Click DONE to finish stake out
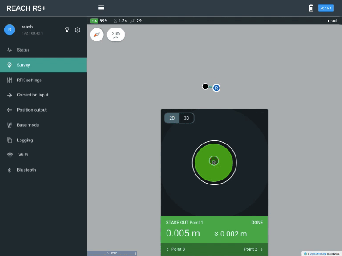 coord(257,223)
